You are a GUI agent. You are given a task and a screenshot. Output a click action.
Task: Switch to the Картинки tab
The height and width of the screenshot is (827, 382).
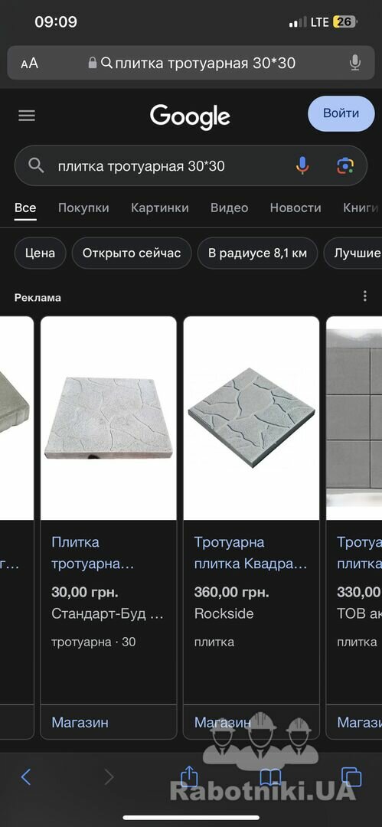[160, 208]
